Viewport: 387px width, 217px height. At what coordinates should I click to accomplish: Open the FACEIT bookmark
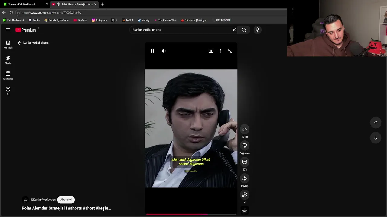coord(128,20)
